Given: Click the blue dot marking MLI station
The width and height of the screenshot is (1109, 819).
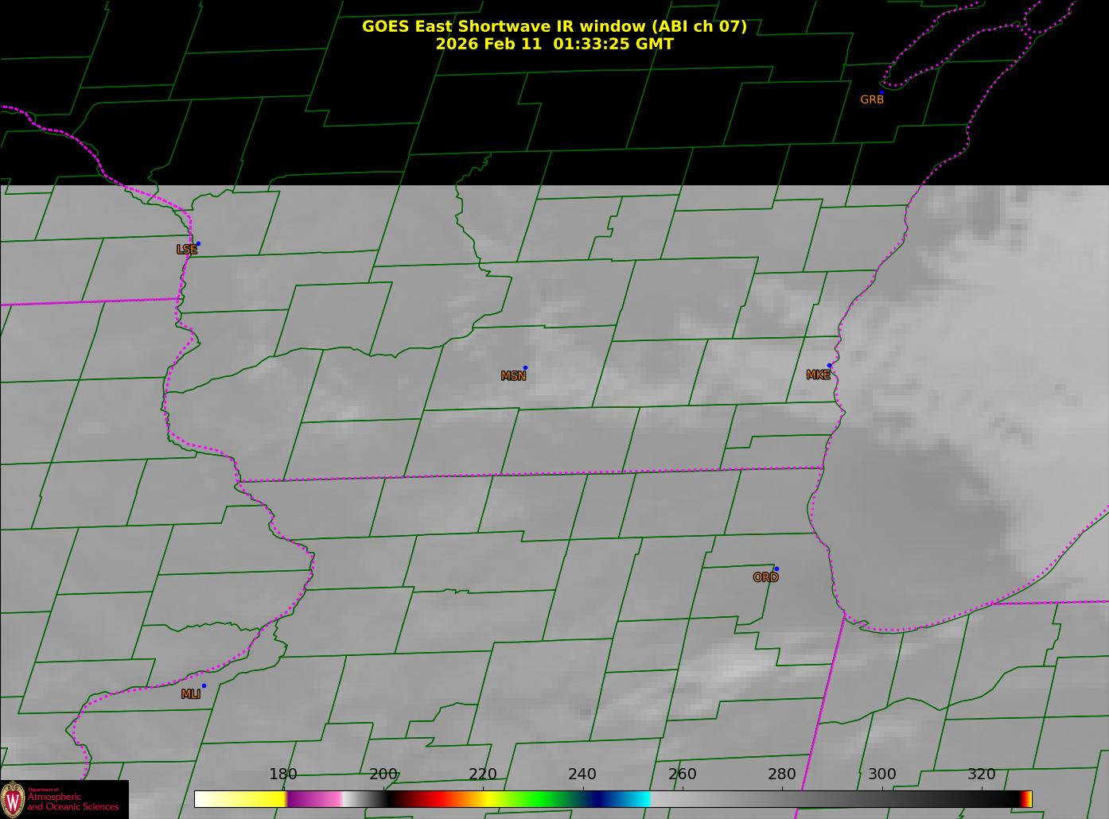Looking at the screenshot, I should click(x=204, y=685).
